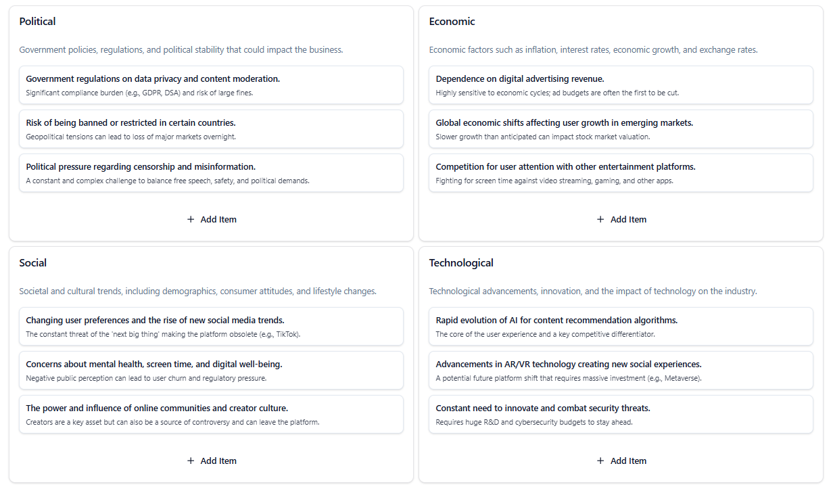The width and height of the screenshot is (833, 493).
Task: Select the data privacy regulations item
Action: click(x=211, y=85)
